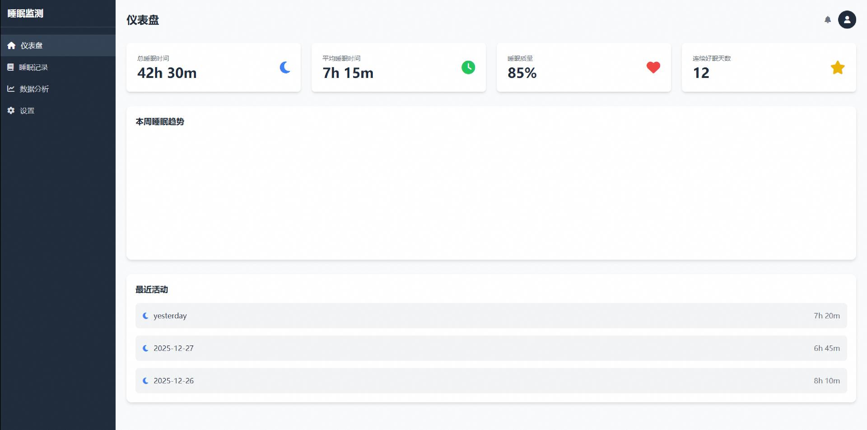The width and height of the screenshot is (867, 430).
Task: Click the yellow star icon on streak card
Action: (x=837, y=68)
